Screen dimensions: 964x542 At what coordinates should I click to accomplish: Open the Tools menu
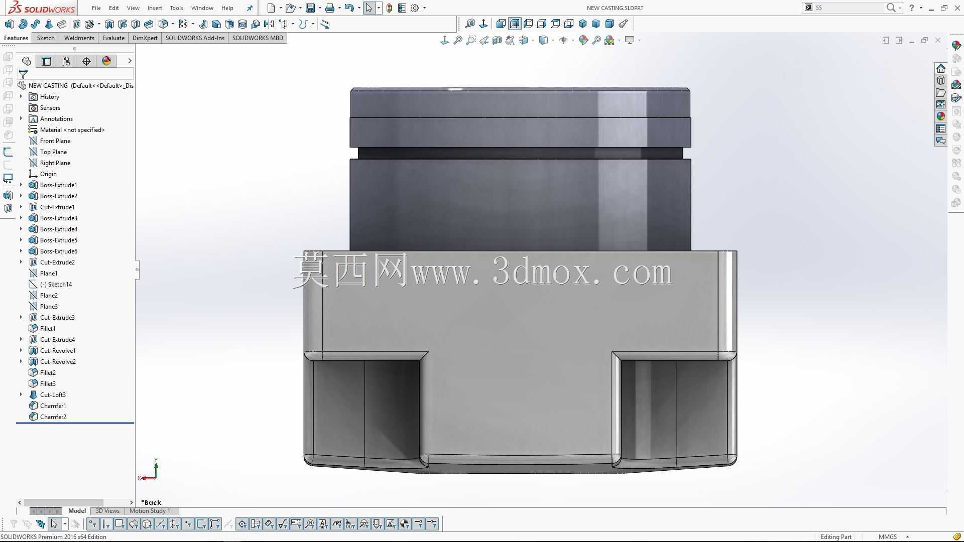click(176, 8)
